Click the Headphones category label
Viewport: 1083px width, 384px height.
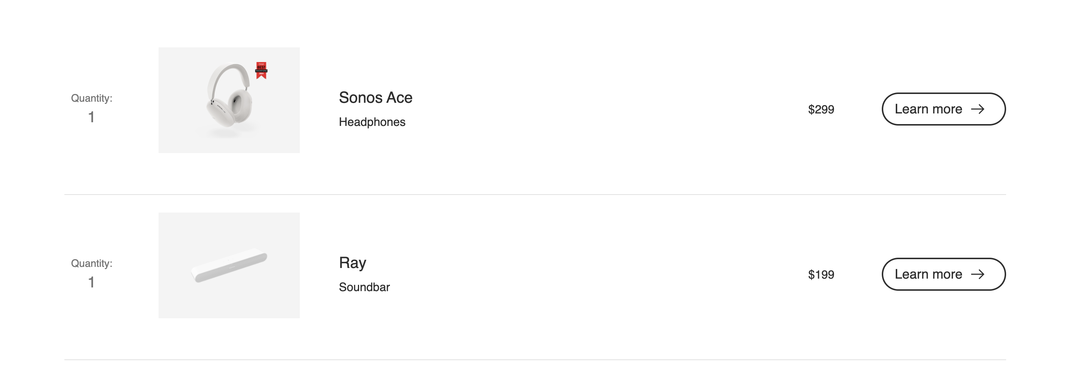tap(372, 122)
